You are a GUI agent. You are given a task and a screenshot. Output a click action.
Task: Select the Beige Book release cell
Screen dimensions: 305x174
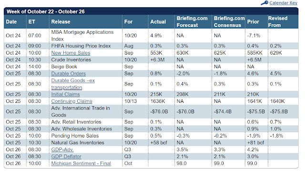(x=64, y=67)
